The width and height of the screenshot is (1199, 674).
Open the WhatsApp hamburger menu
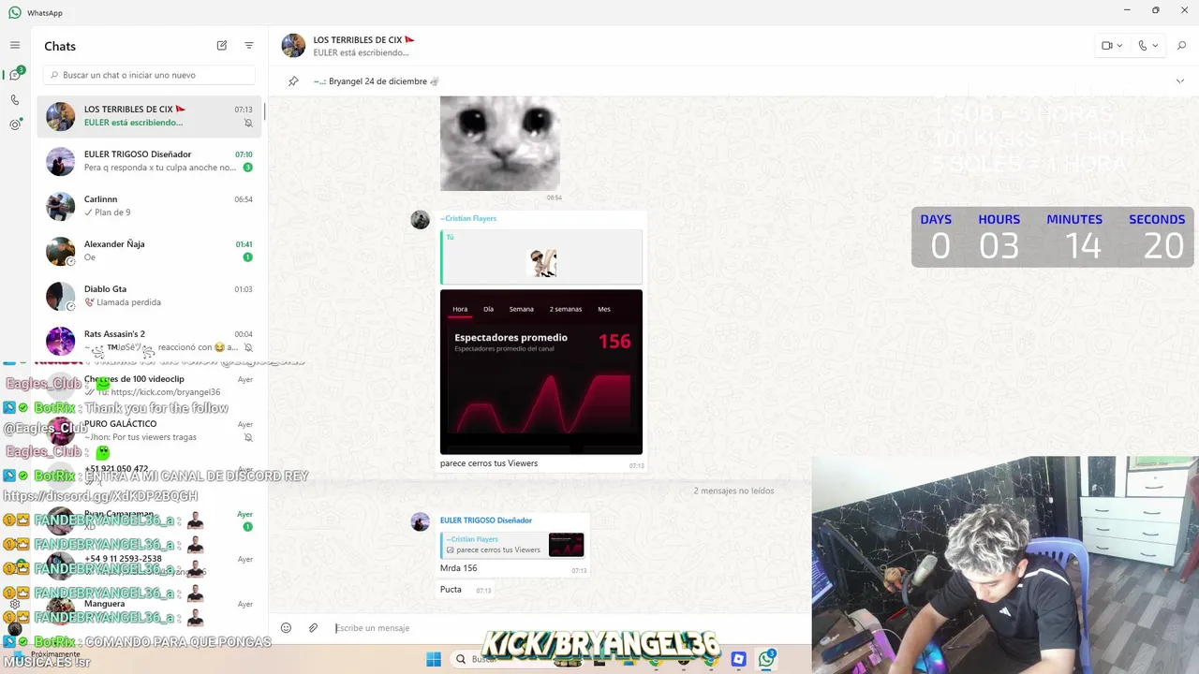[x=15, y=45]
